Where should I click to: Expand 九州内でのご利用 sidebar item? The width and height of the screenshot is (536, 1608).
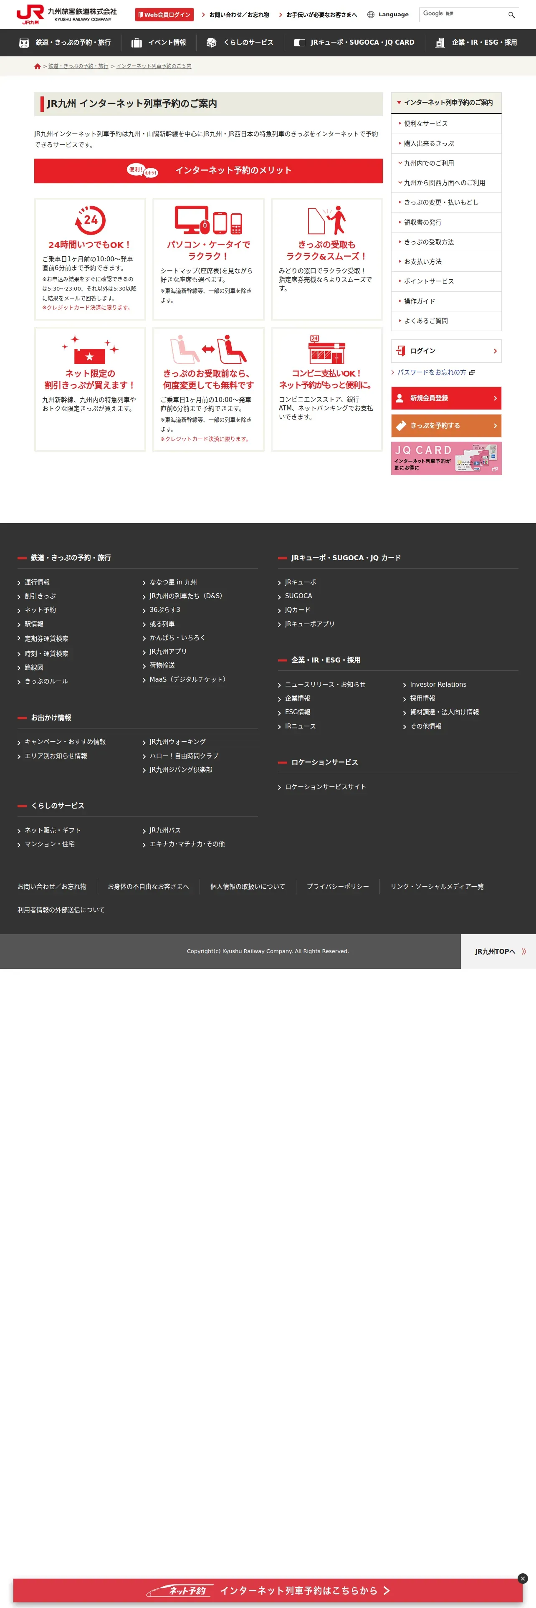(x=446, y=163)
